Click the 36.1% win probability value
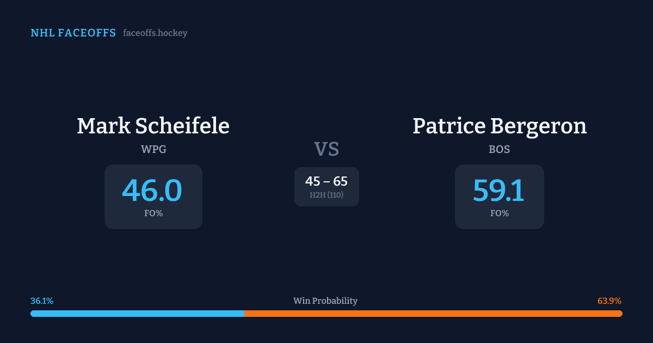The height and width of the screenshot is (343, 653). [x=42, y=301]
